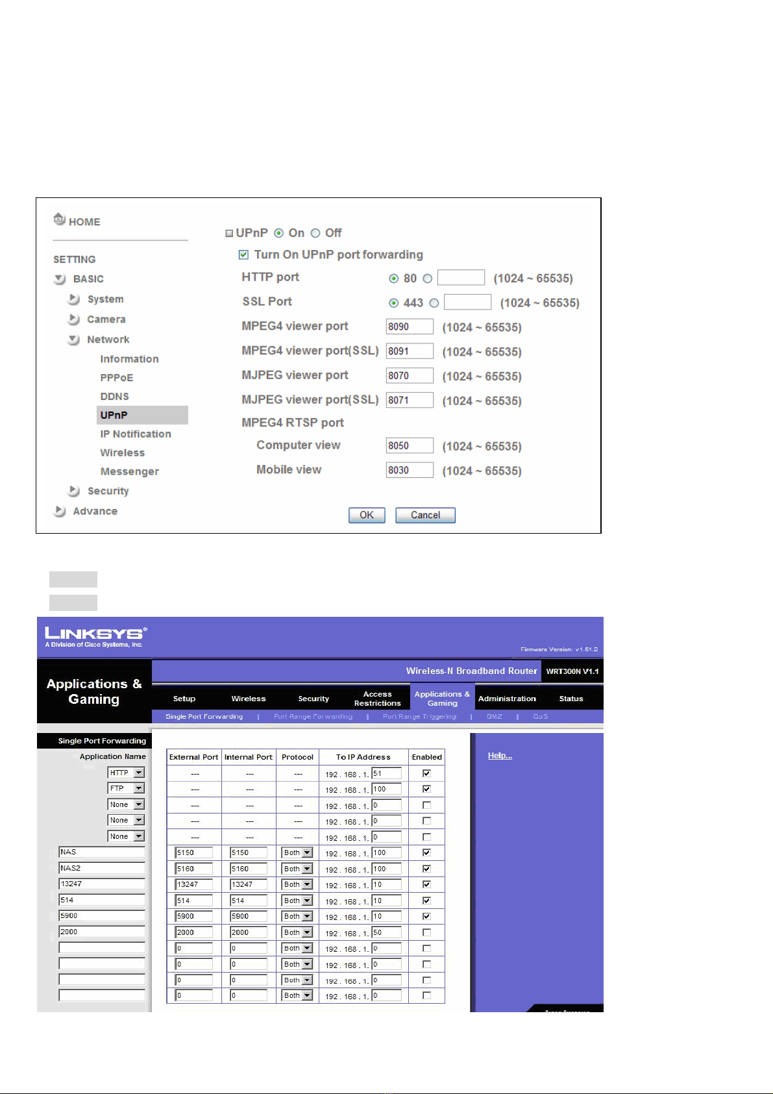Click Computer view RTSP port field 8050
Screen dimensions: 773x1094
(410, 445)
